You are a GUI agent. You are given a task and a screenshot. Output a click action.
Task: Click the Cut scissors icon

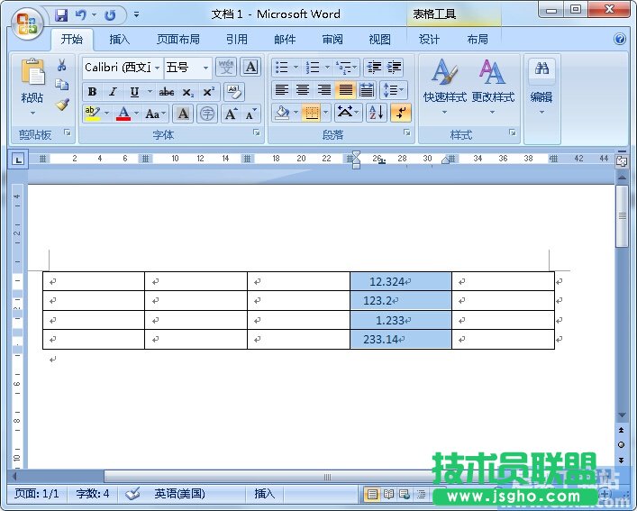62,66
